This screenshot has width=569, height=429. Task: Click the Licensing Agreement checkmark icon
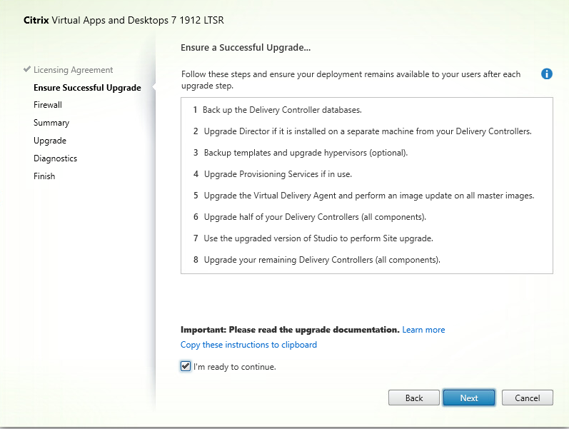pyautogui.click(x=27, y=69)
